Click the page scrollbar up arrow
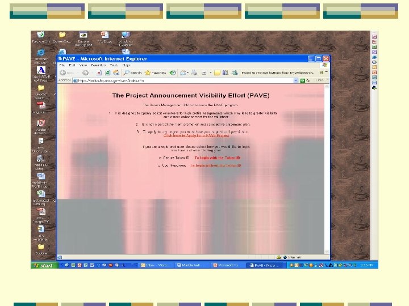409x306 pixels. click(327, 86)
